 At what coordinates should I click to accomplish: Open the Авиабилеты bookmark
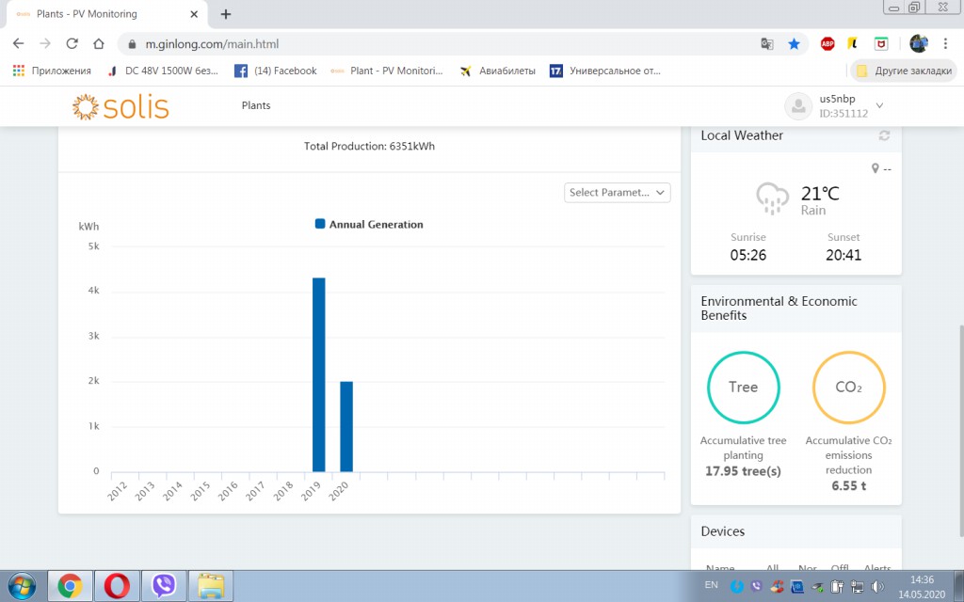(x=498, y=71)
